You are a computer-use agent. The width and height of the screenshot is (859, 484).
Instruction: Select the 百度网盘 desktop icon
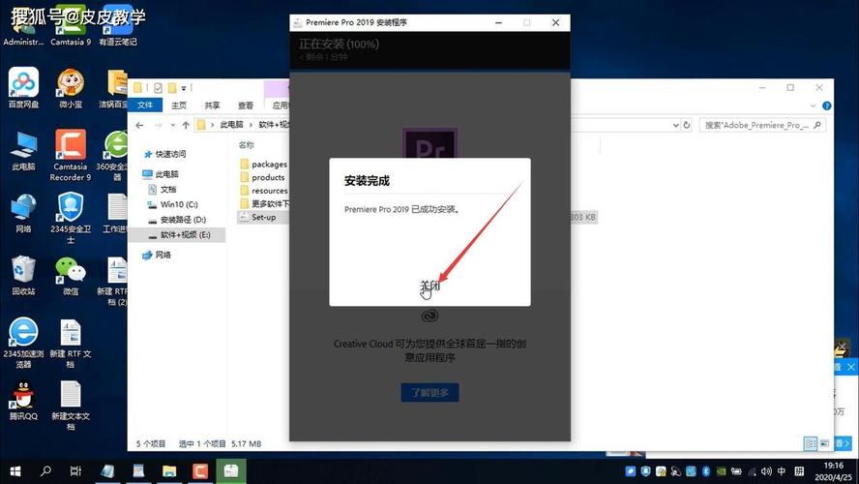(x=23, y=88)
